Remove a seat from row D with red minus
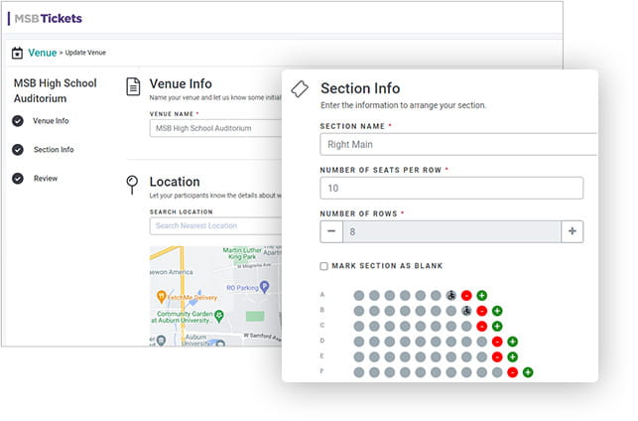This screenshot has height=421, width=638. 497,342
